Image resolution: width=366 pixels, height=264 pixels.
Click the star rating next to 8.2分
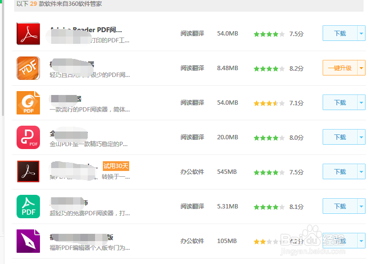pos(269,69)
